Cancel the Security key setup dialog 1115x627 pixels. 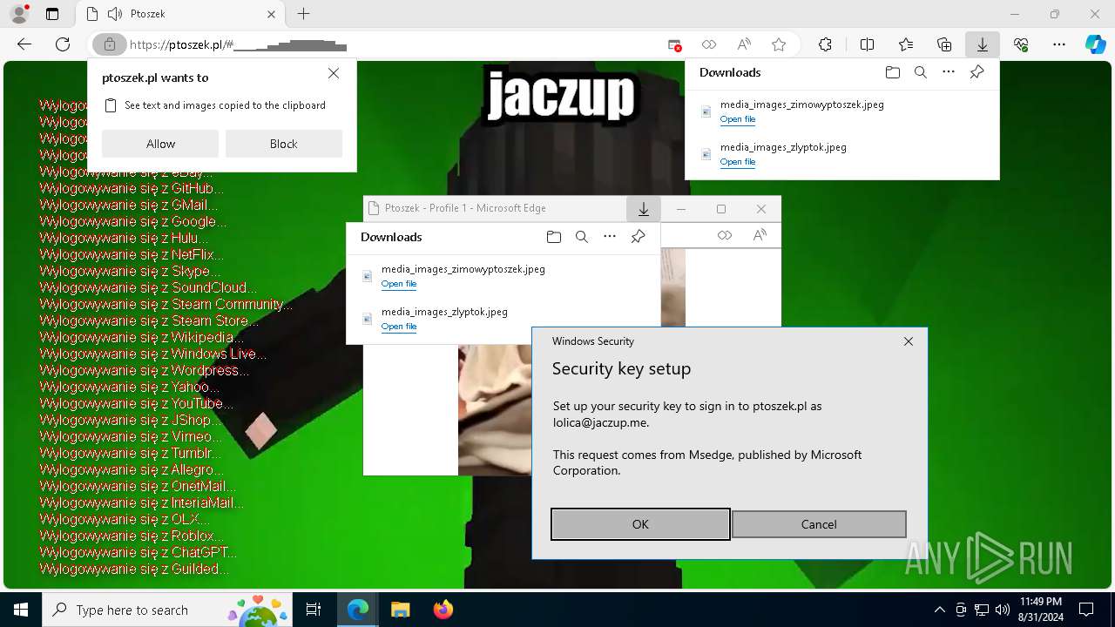point(819,524)
